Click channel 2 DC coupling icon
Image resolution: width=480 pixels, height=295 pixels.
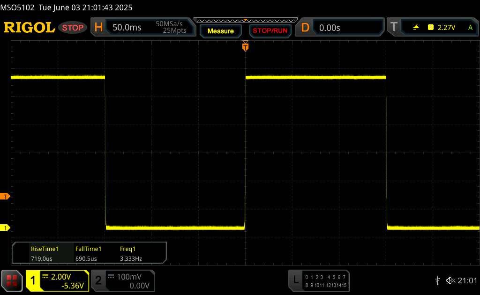[111, 277]
